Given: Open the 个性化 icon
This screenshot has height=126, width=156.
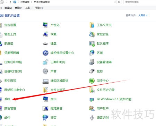Looking at the screenshot, I should tap(45, 25).
